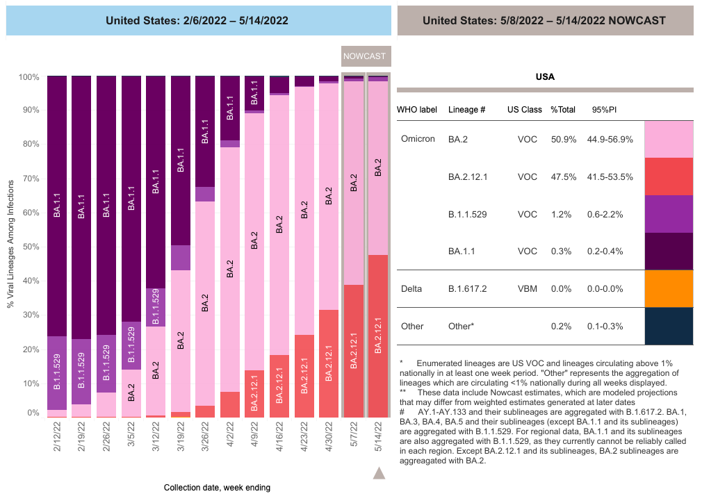Select the 4/2/22 bar BA.2 segment
This screenshot has height=503, width=702.
click(x=229, y=270)
